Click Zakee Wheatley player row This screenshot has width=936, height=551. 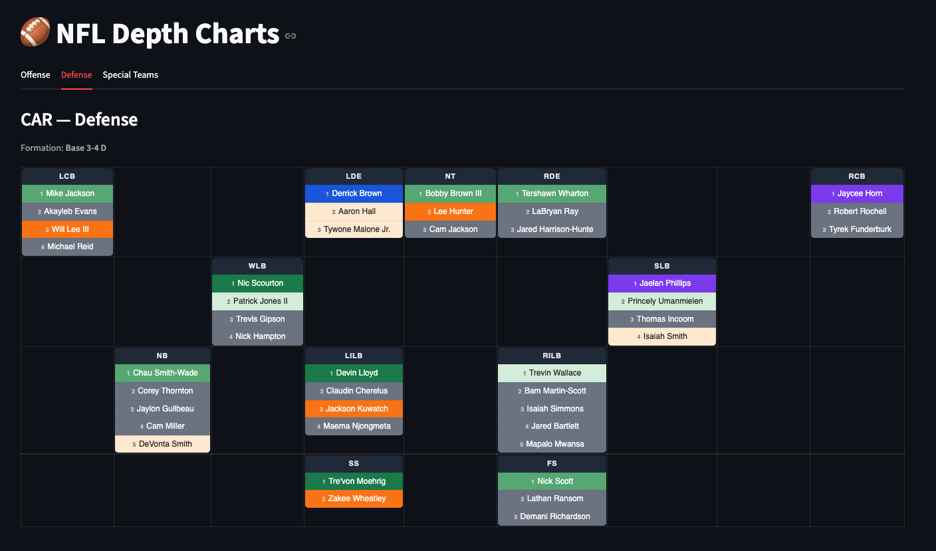[x=354, y=498]
